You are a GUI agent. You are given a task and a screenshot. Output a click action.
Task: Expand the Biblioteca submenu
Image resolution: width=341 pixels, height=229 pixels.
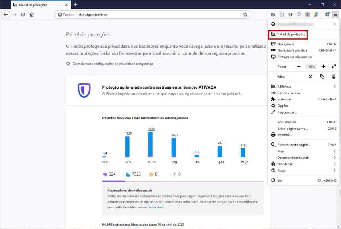[x=304, y=87]
